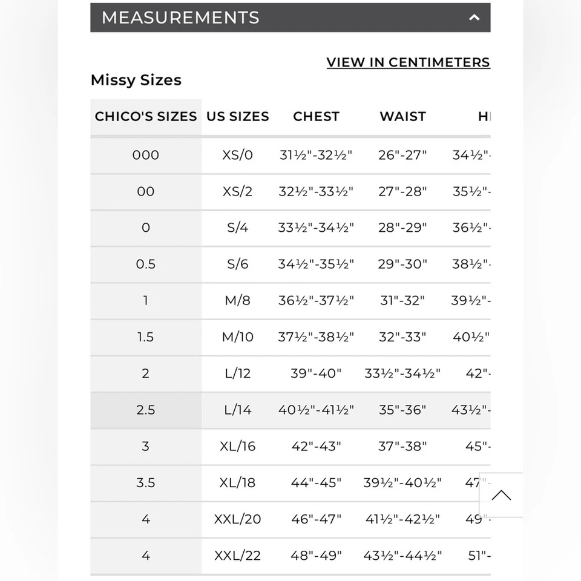Select the Chico's Sizes column header

click(x=146, y=116)
